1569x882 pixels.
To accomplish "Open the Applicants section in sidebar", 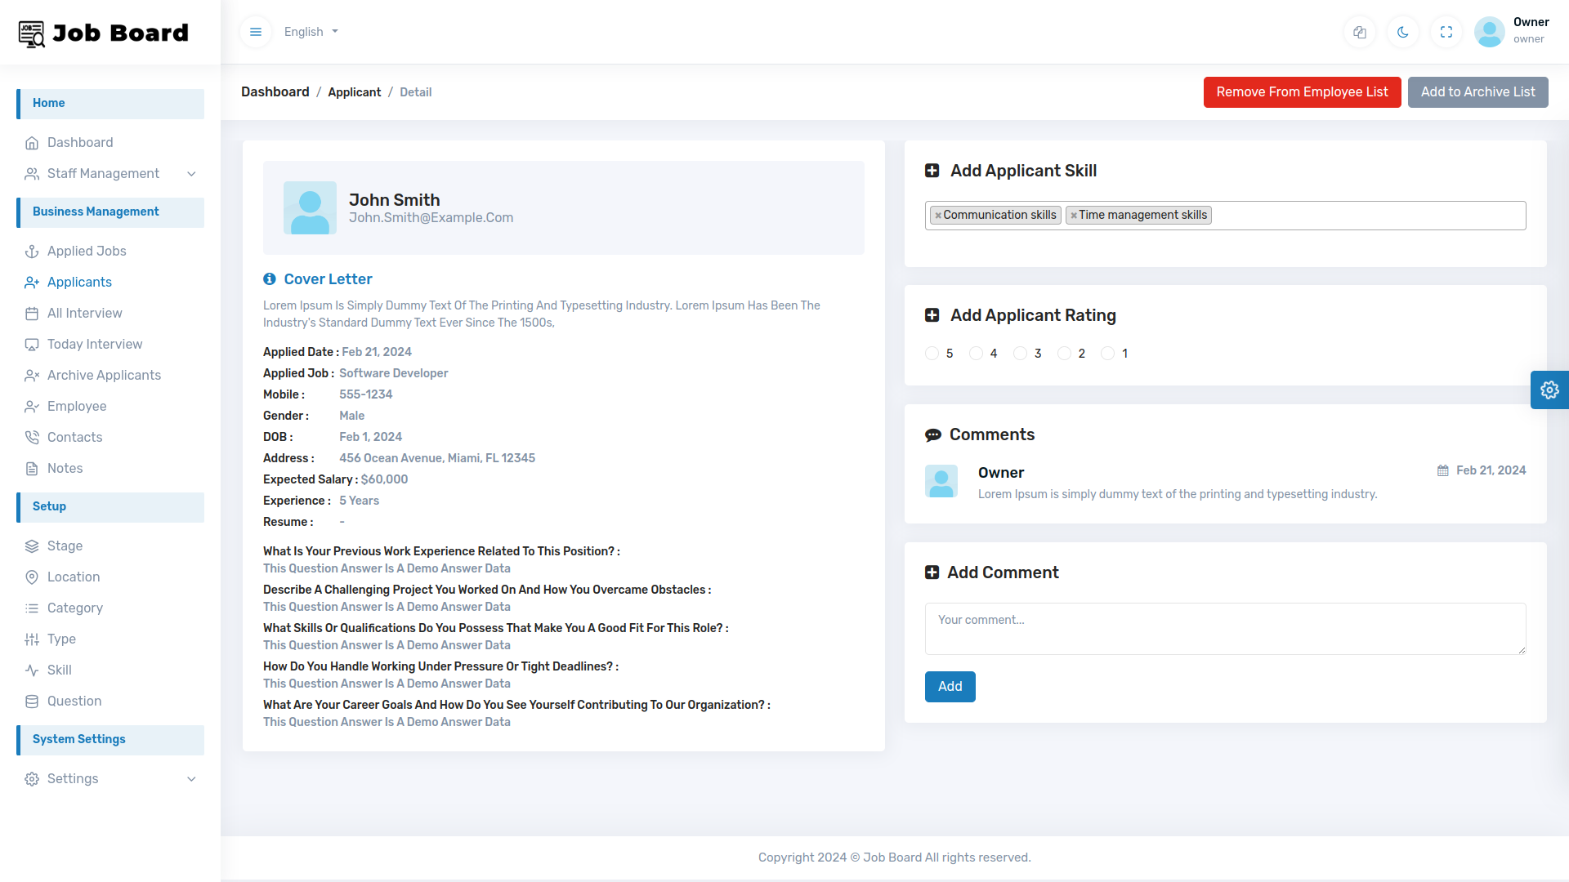I will [x=78, y=282].
